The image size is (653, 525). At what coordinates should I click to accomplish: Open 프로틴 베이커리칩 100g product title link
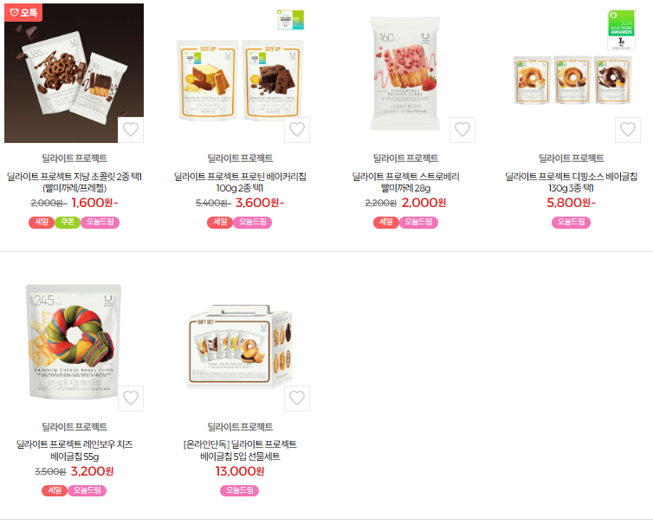pyautogui.click(x=240, y=182)
